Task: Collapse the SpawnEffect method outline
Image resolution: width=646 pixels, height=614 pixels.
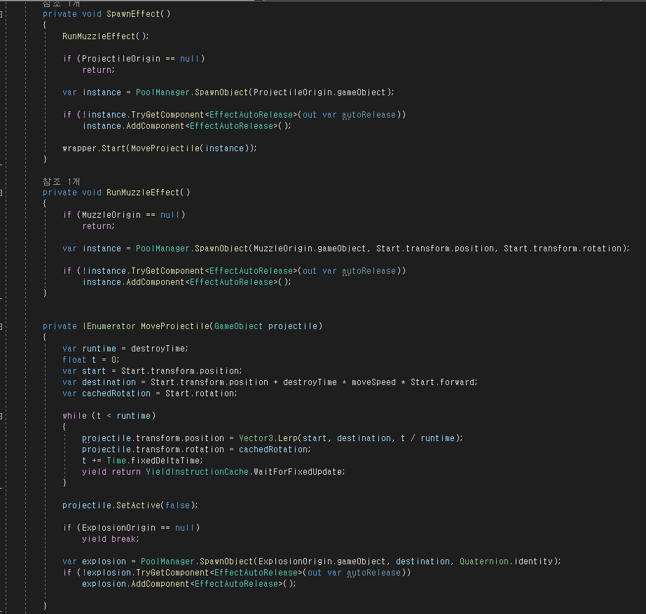Action: [x=2, y=13]
